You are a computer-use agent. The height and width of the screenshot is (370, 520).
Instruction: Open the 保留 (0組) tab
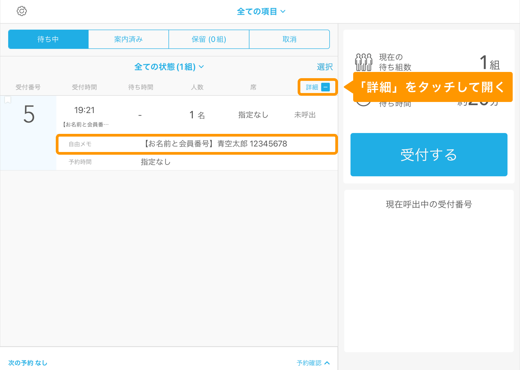[x=209, y=39]
